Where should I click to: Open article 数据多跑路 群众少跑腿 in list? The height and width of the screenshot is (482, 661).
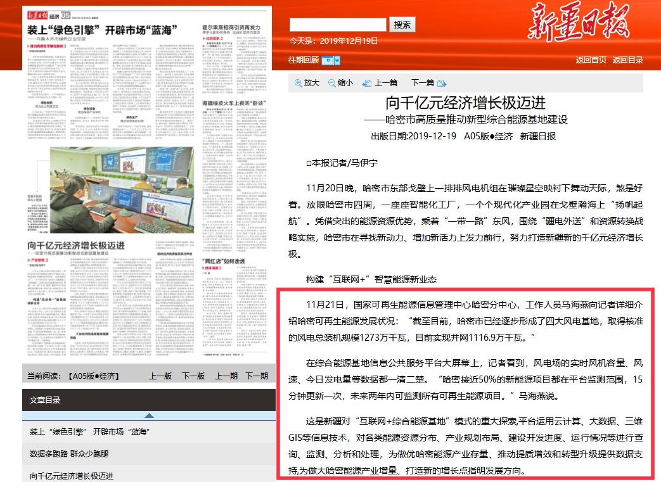[x=69, y=454]
